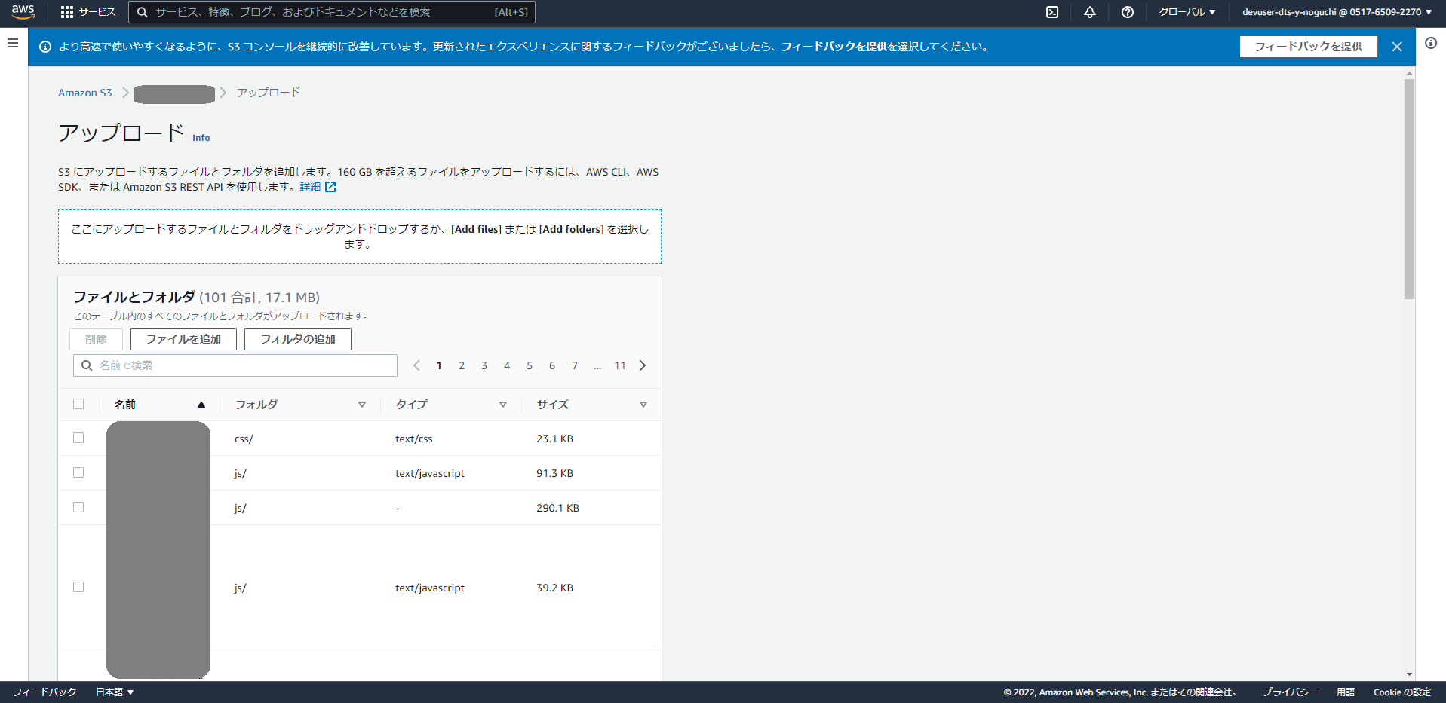Launch the CloudShell terminal icon
Viewport: 1446px width, 703px height.
[x=1052, y=12]
